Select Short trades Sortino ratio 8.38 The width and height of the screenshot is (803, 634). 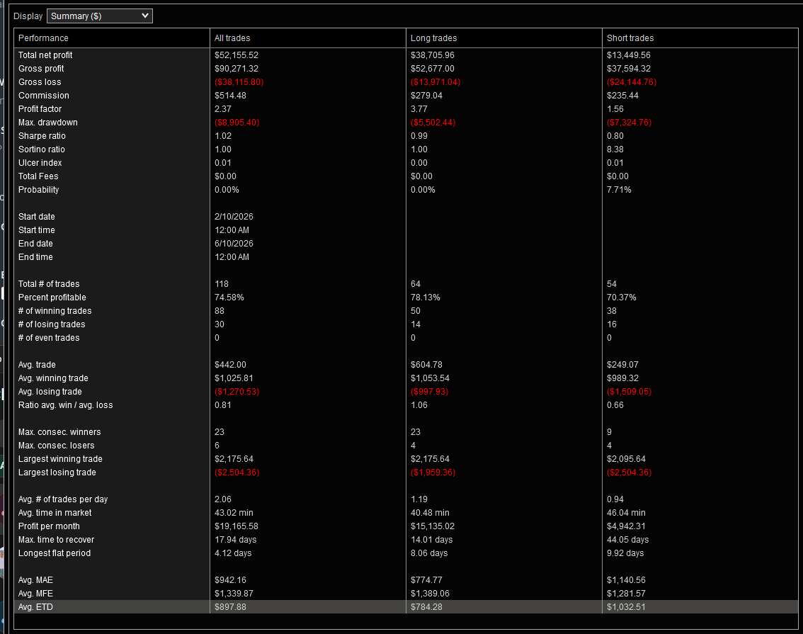pos(615,149)
